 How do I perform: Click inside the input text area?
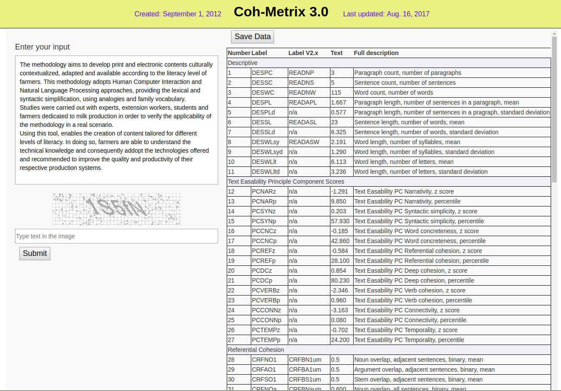117,120
